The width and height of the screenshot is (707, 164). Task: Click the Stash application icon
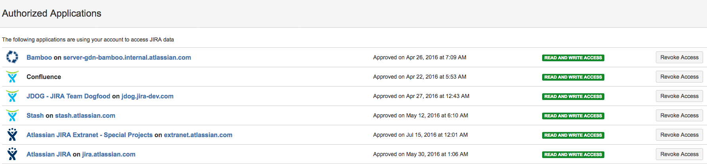tap(12, 115)
